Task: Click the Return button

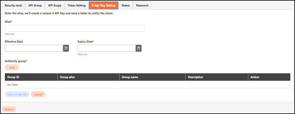Action: [9, 109]
